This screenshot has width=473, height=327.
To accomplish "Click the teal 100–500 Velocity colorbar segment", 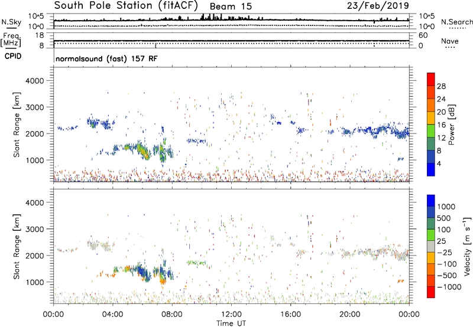I will point(431,224).
